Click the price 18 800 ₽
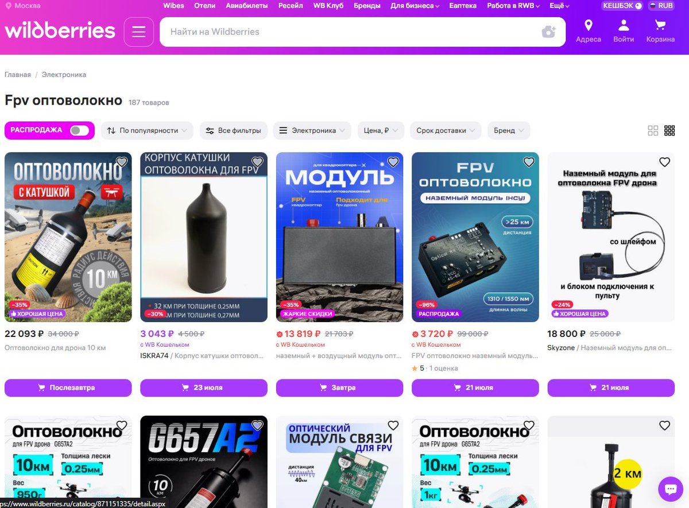The width and height of the screenshot is (689, 508). (567, 334)
